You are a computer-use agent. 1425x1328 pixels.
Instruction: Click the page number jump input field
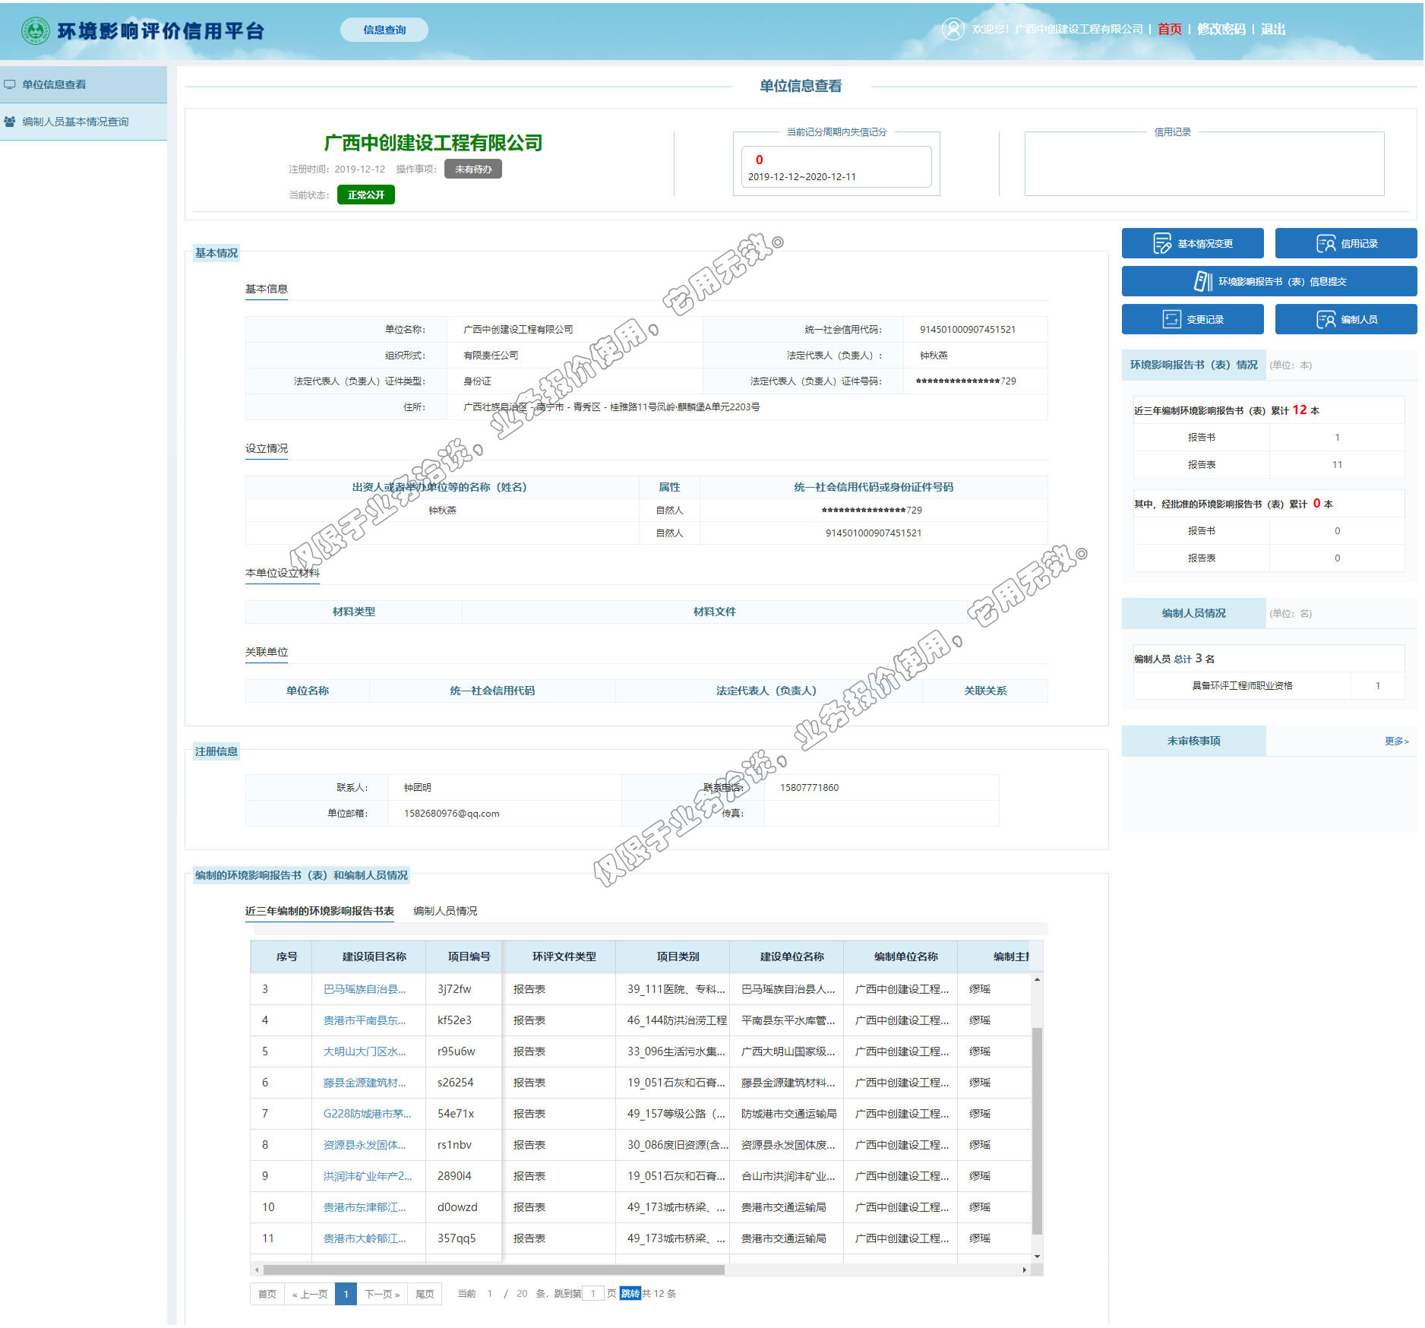click(x=592, y=1294)
